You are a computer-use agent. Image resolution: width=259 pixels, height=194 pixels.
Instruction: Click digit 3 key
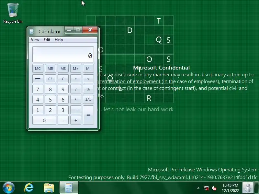(63, 110)
